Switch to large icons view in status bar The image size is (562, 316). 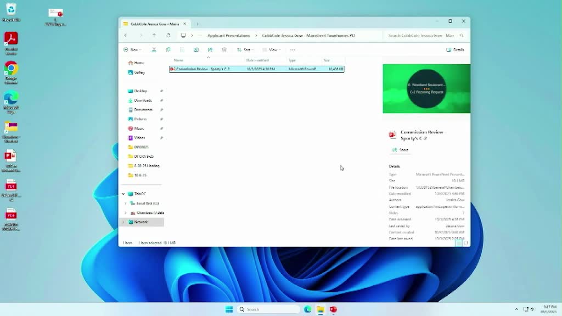(465, 243)
